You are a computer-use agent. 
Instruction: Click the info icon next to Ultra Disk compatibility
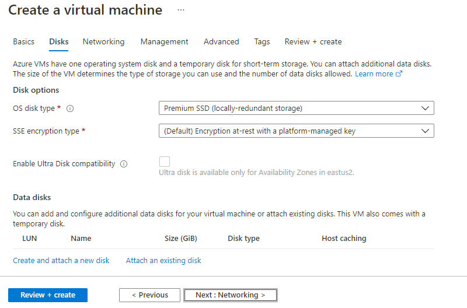(124, 164)
